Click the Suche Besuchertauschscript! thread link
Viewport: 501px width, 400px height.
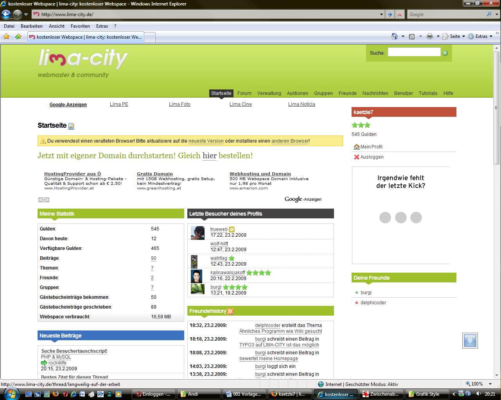74,351
